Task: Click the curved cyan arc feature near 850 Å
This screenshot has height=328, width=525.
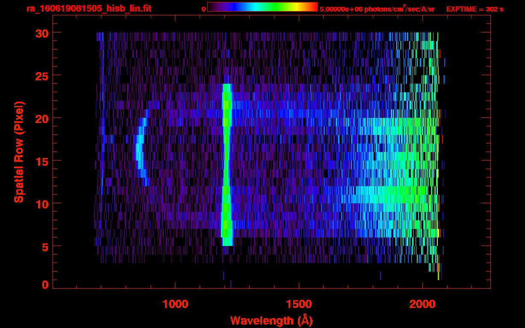Action: [x=139, y=149]
